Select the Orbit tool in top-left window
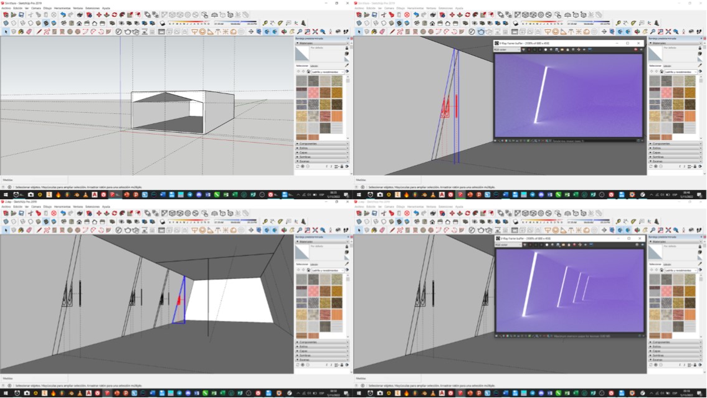Image resolution: width=707 pixels, height=398 pixels. (284, 32)
